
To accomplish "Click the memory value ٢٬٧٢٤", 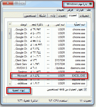I will click(35, 49).
